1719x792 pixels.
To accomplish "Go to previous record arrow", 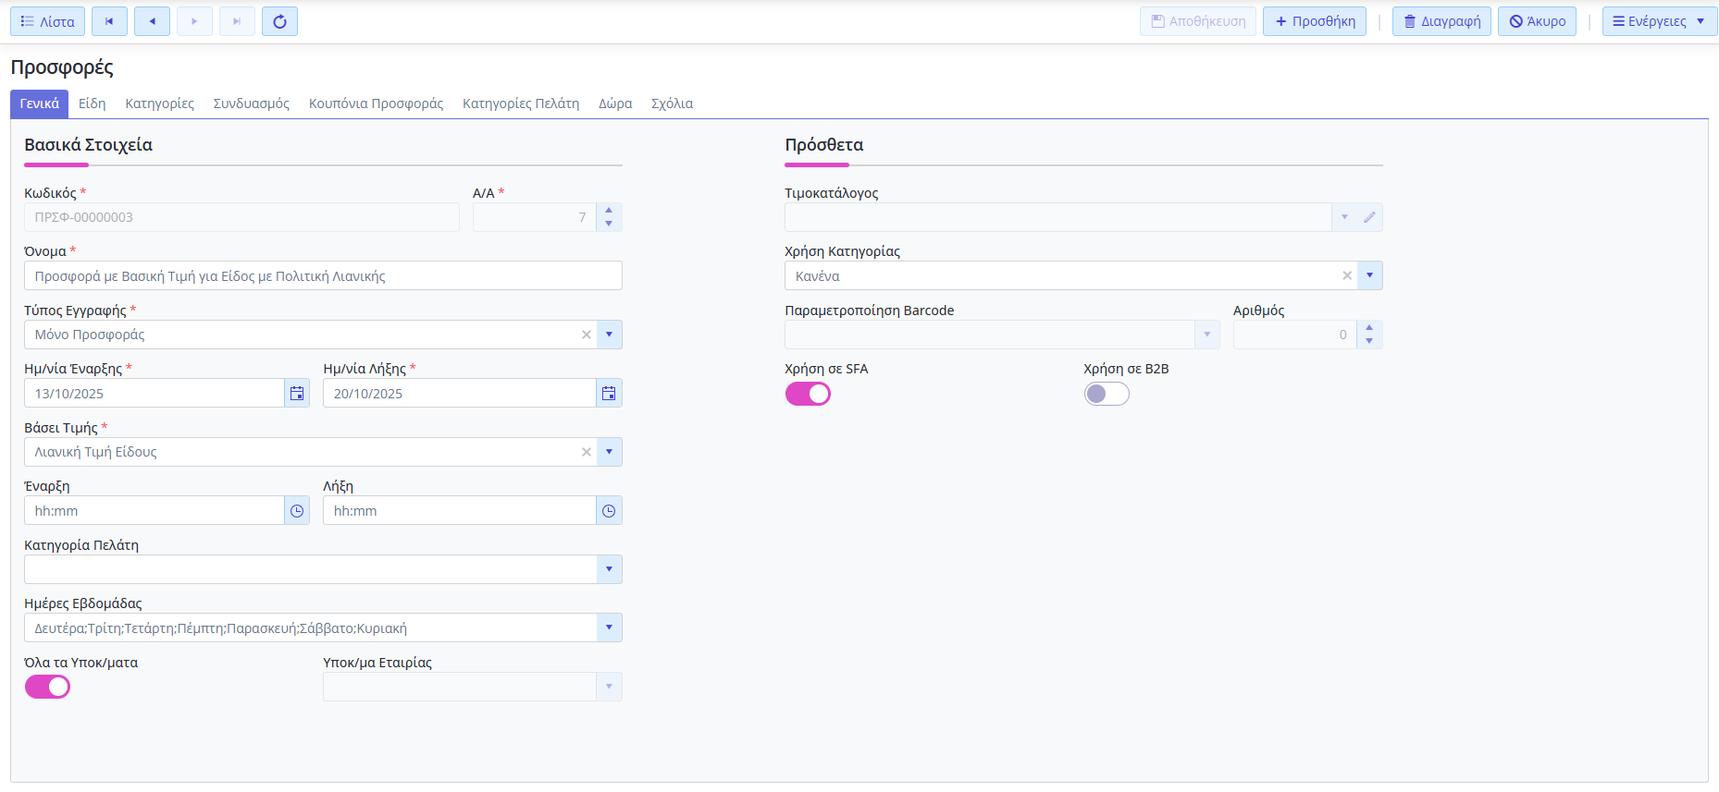I will pyautogui.click(x=152, y=21).
